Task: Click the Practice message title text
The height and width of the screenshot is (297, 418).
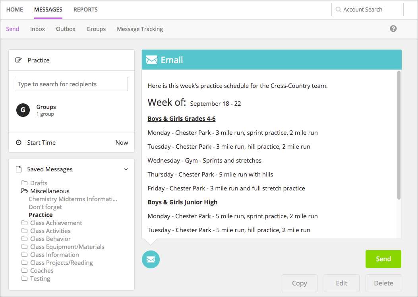Action: 39,60
